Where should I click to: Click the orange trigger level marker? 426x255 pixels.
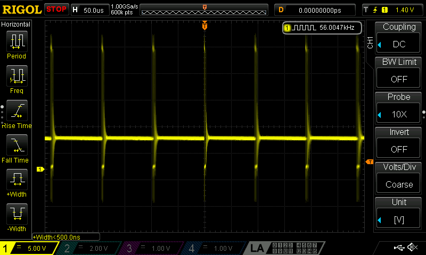coord(370,161)
